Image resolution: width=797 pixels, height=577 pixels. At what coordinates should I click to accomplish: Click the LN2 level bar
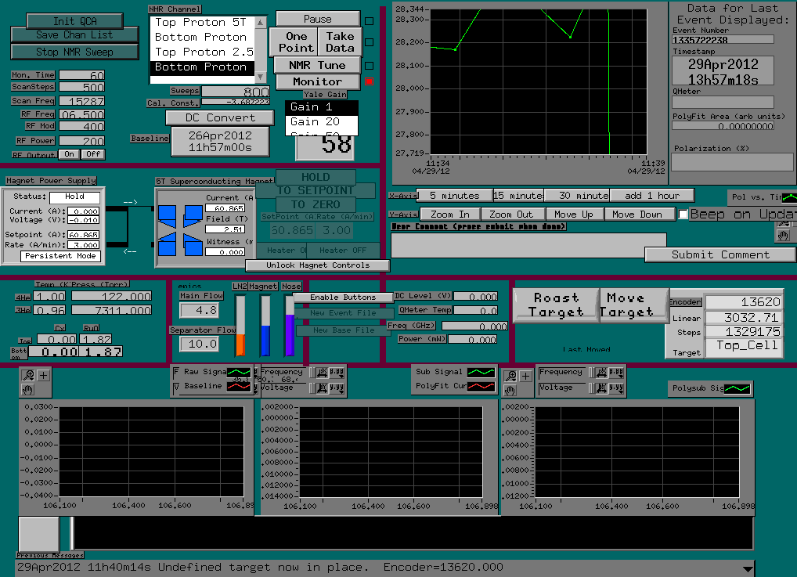point(240,326)
